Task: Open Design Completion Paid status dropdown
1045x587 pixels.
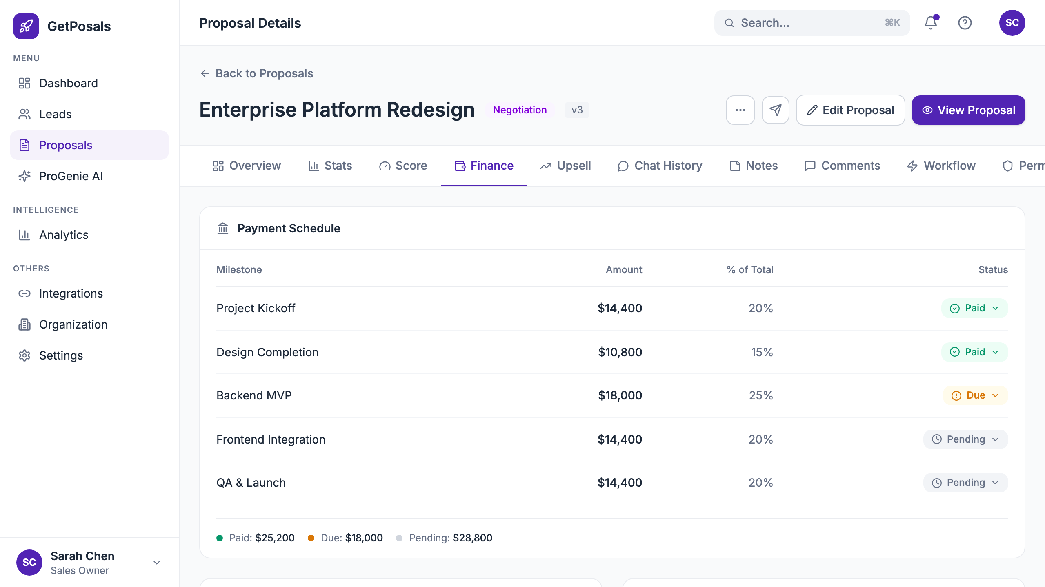Action: (x=975, y=352)
